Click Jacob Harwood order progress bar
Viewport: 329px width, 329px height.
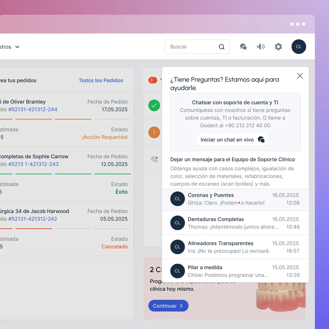(65, 229)
